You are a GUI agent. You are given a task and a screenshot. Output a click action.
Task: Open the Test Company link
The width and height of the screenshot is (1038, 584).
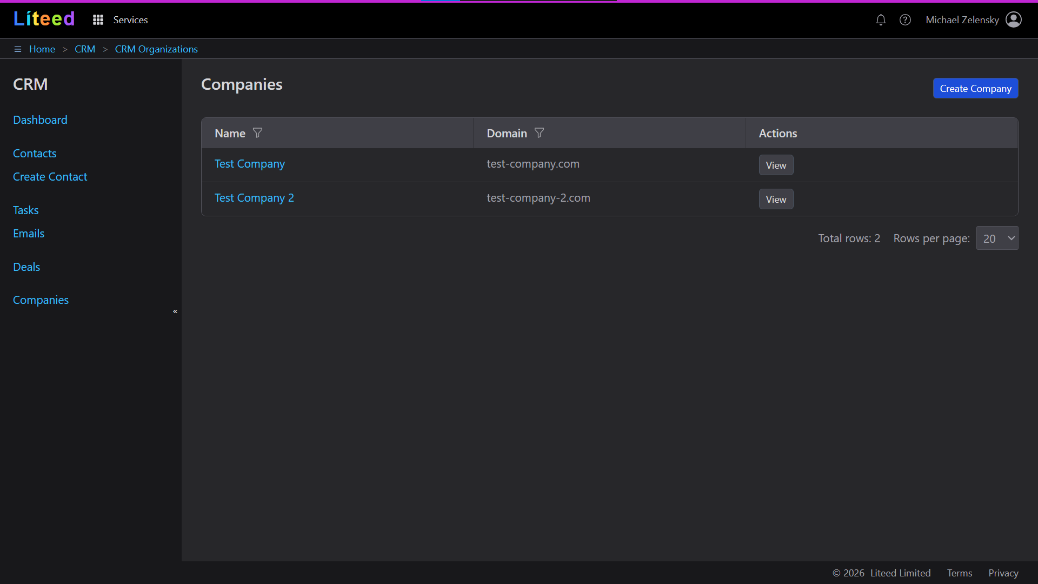pos(249,164)
